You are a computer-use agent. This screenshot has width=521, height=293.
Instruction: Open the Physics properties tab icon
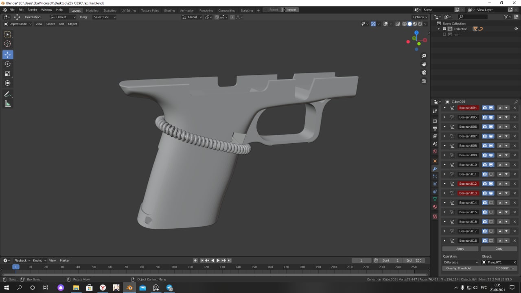435,184
